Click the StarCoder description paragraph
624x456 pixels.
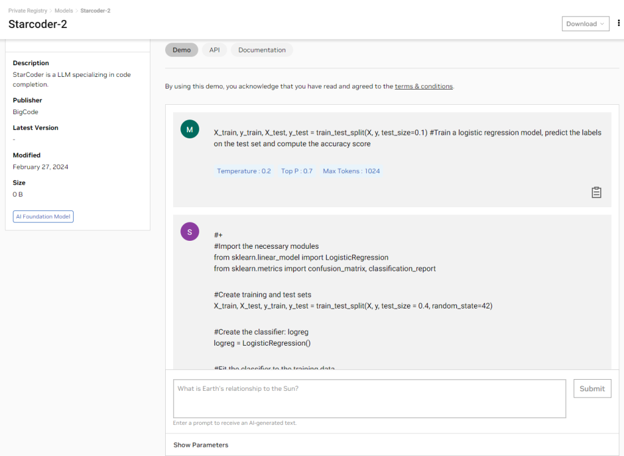tap(72, 80)
